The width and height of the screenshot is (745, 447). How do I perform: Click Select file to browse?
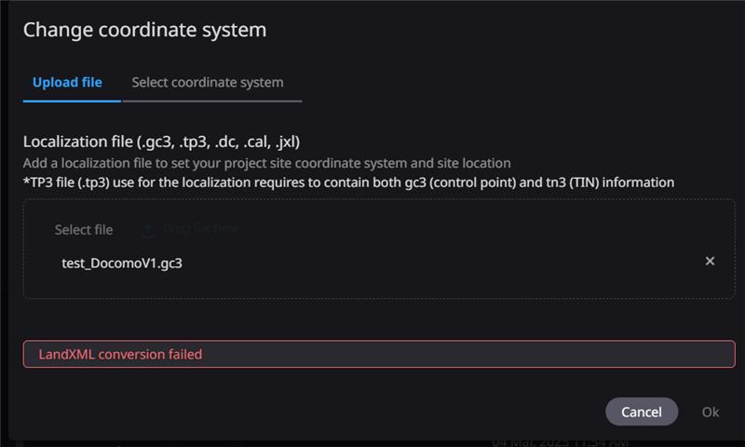(x=84, y=229)
